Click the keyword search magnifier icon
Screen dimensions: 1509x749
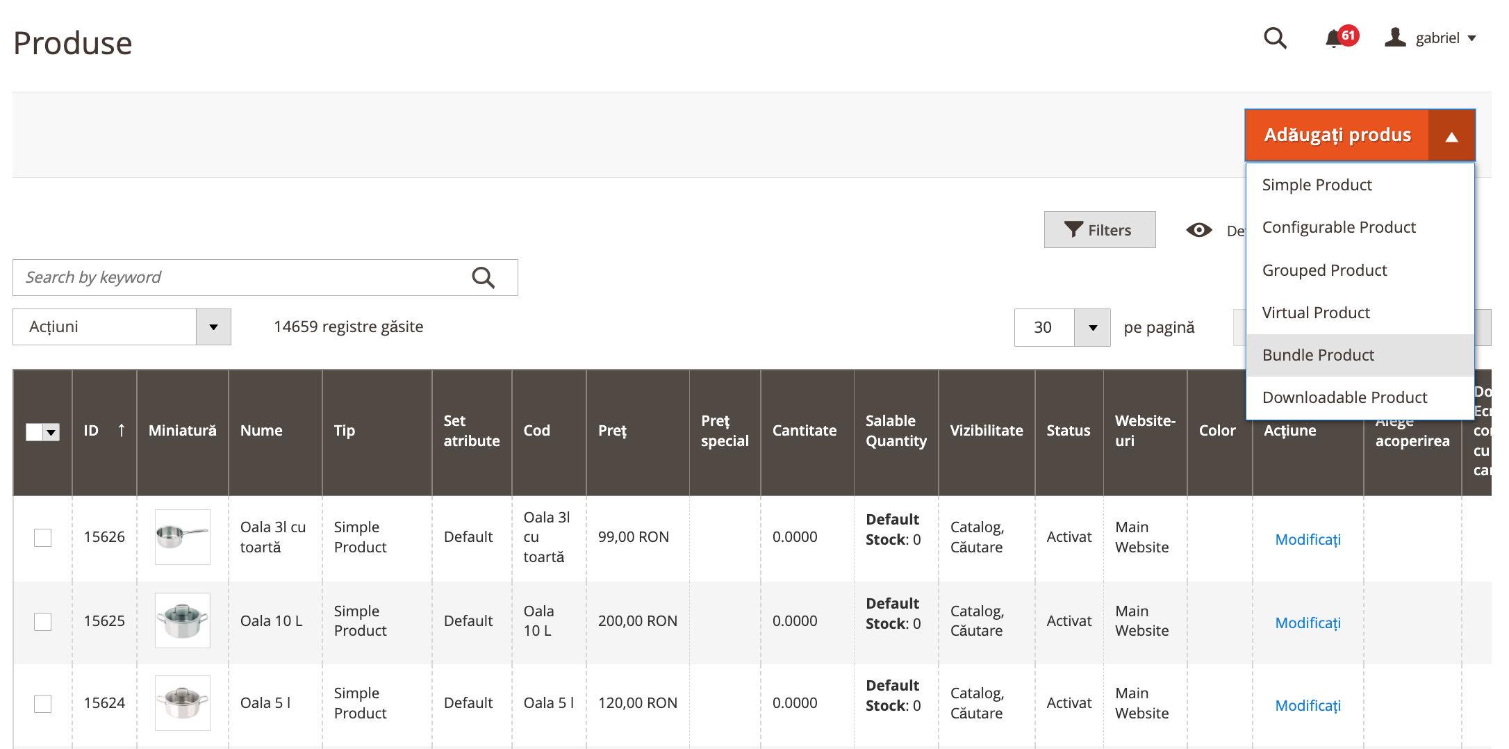[484, 278]
